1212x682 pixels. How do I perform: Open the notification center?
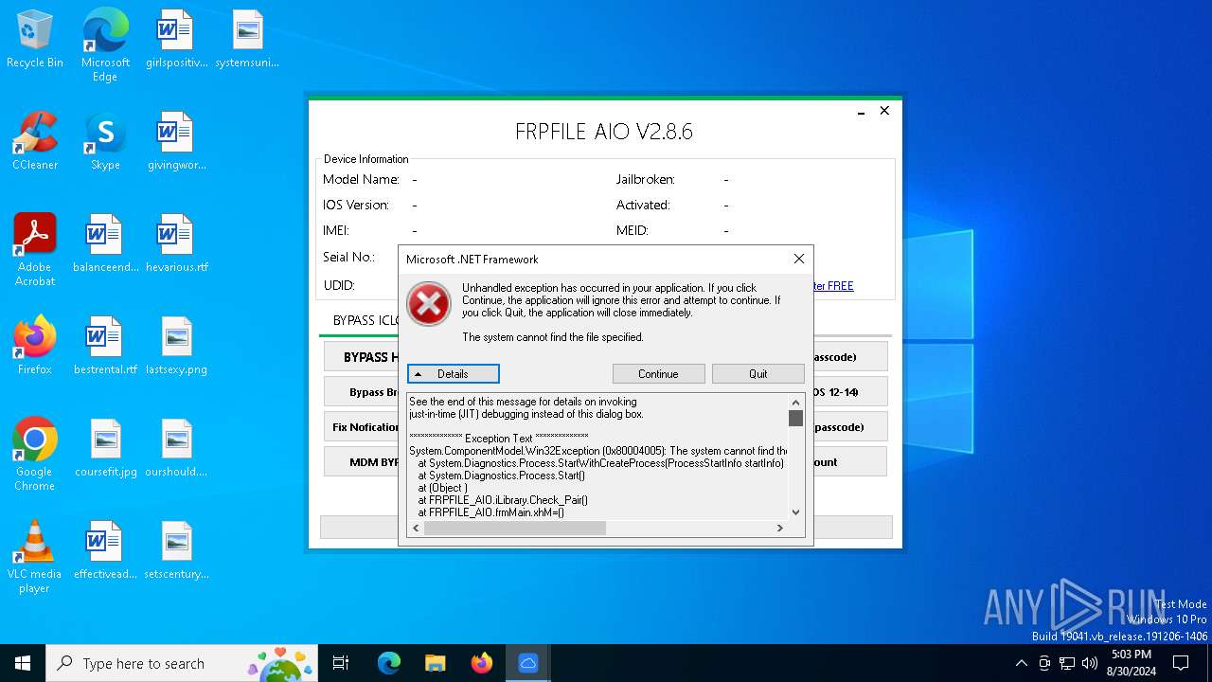tap(1181, 663)
